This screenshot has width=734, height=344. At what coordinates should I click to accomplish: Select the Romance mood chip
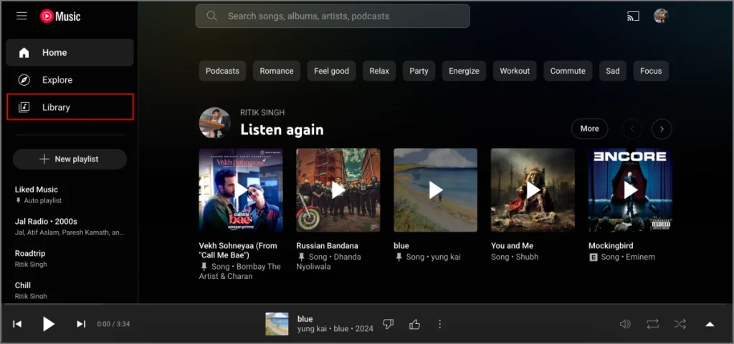coord(277,71)
